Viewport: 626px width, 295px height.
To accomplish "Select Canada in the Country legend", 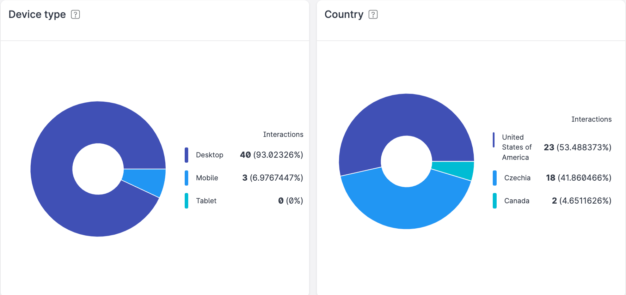I will tap(516, 201).
